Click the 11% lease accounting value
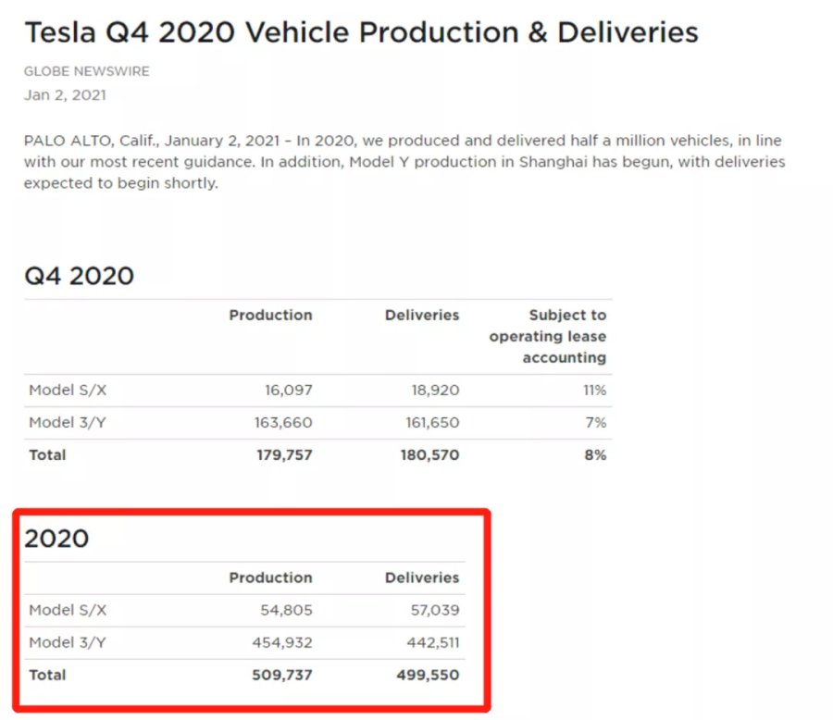The width and height of the screenshot is (833, 720). coord(594,391)
